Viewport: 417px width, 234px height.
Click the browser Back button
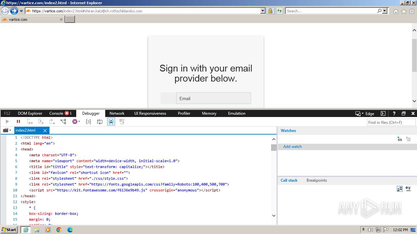pyautogui.click(x=5, y=11)
